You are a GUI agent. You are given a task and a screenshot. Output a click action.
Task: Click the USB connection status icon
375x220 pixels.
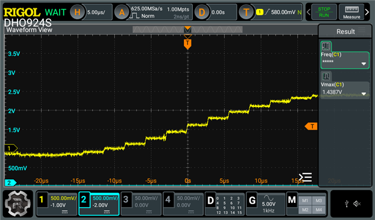click(x=347, y=204)
